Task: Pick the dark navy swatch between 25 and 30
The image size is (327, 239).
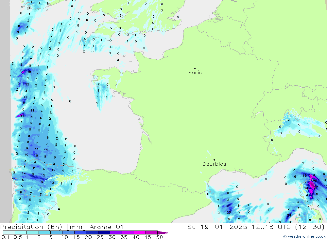Action: [x=104, y=232]
